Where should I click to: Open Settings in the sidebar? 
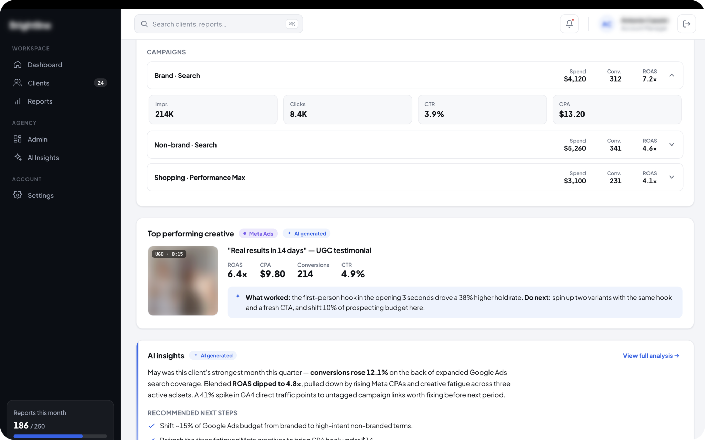[60, 195]
